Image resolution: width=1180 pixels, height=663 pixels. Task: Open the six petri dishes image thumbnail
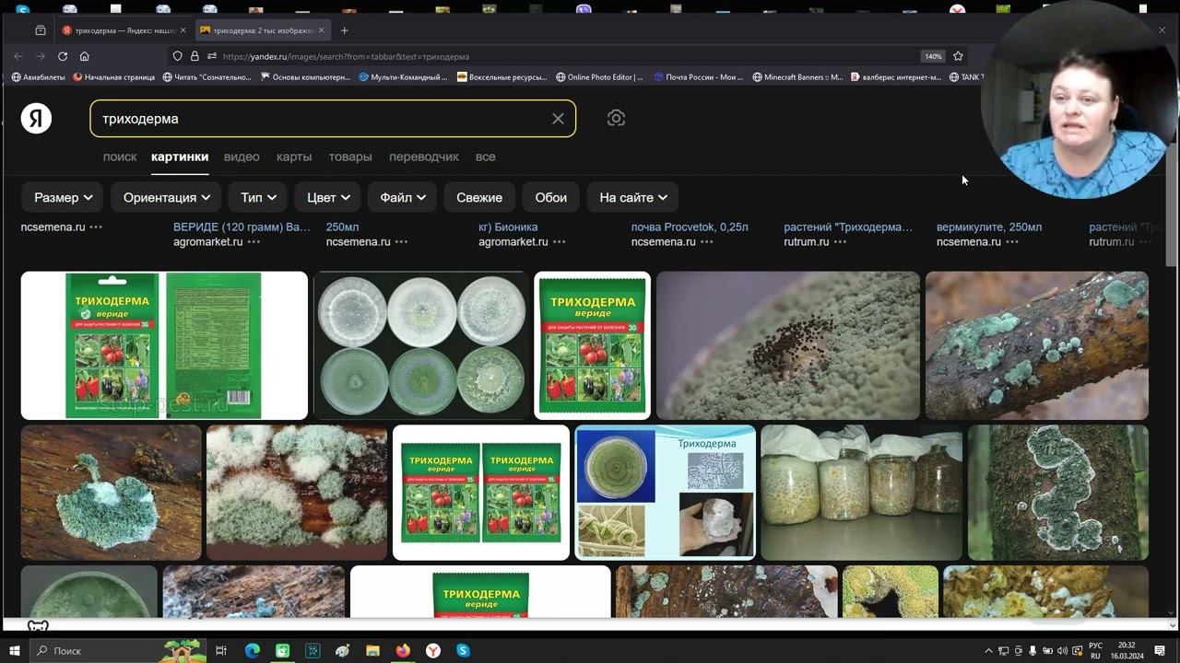tap(421, 345)
